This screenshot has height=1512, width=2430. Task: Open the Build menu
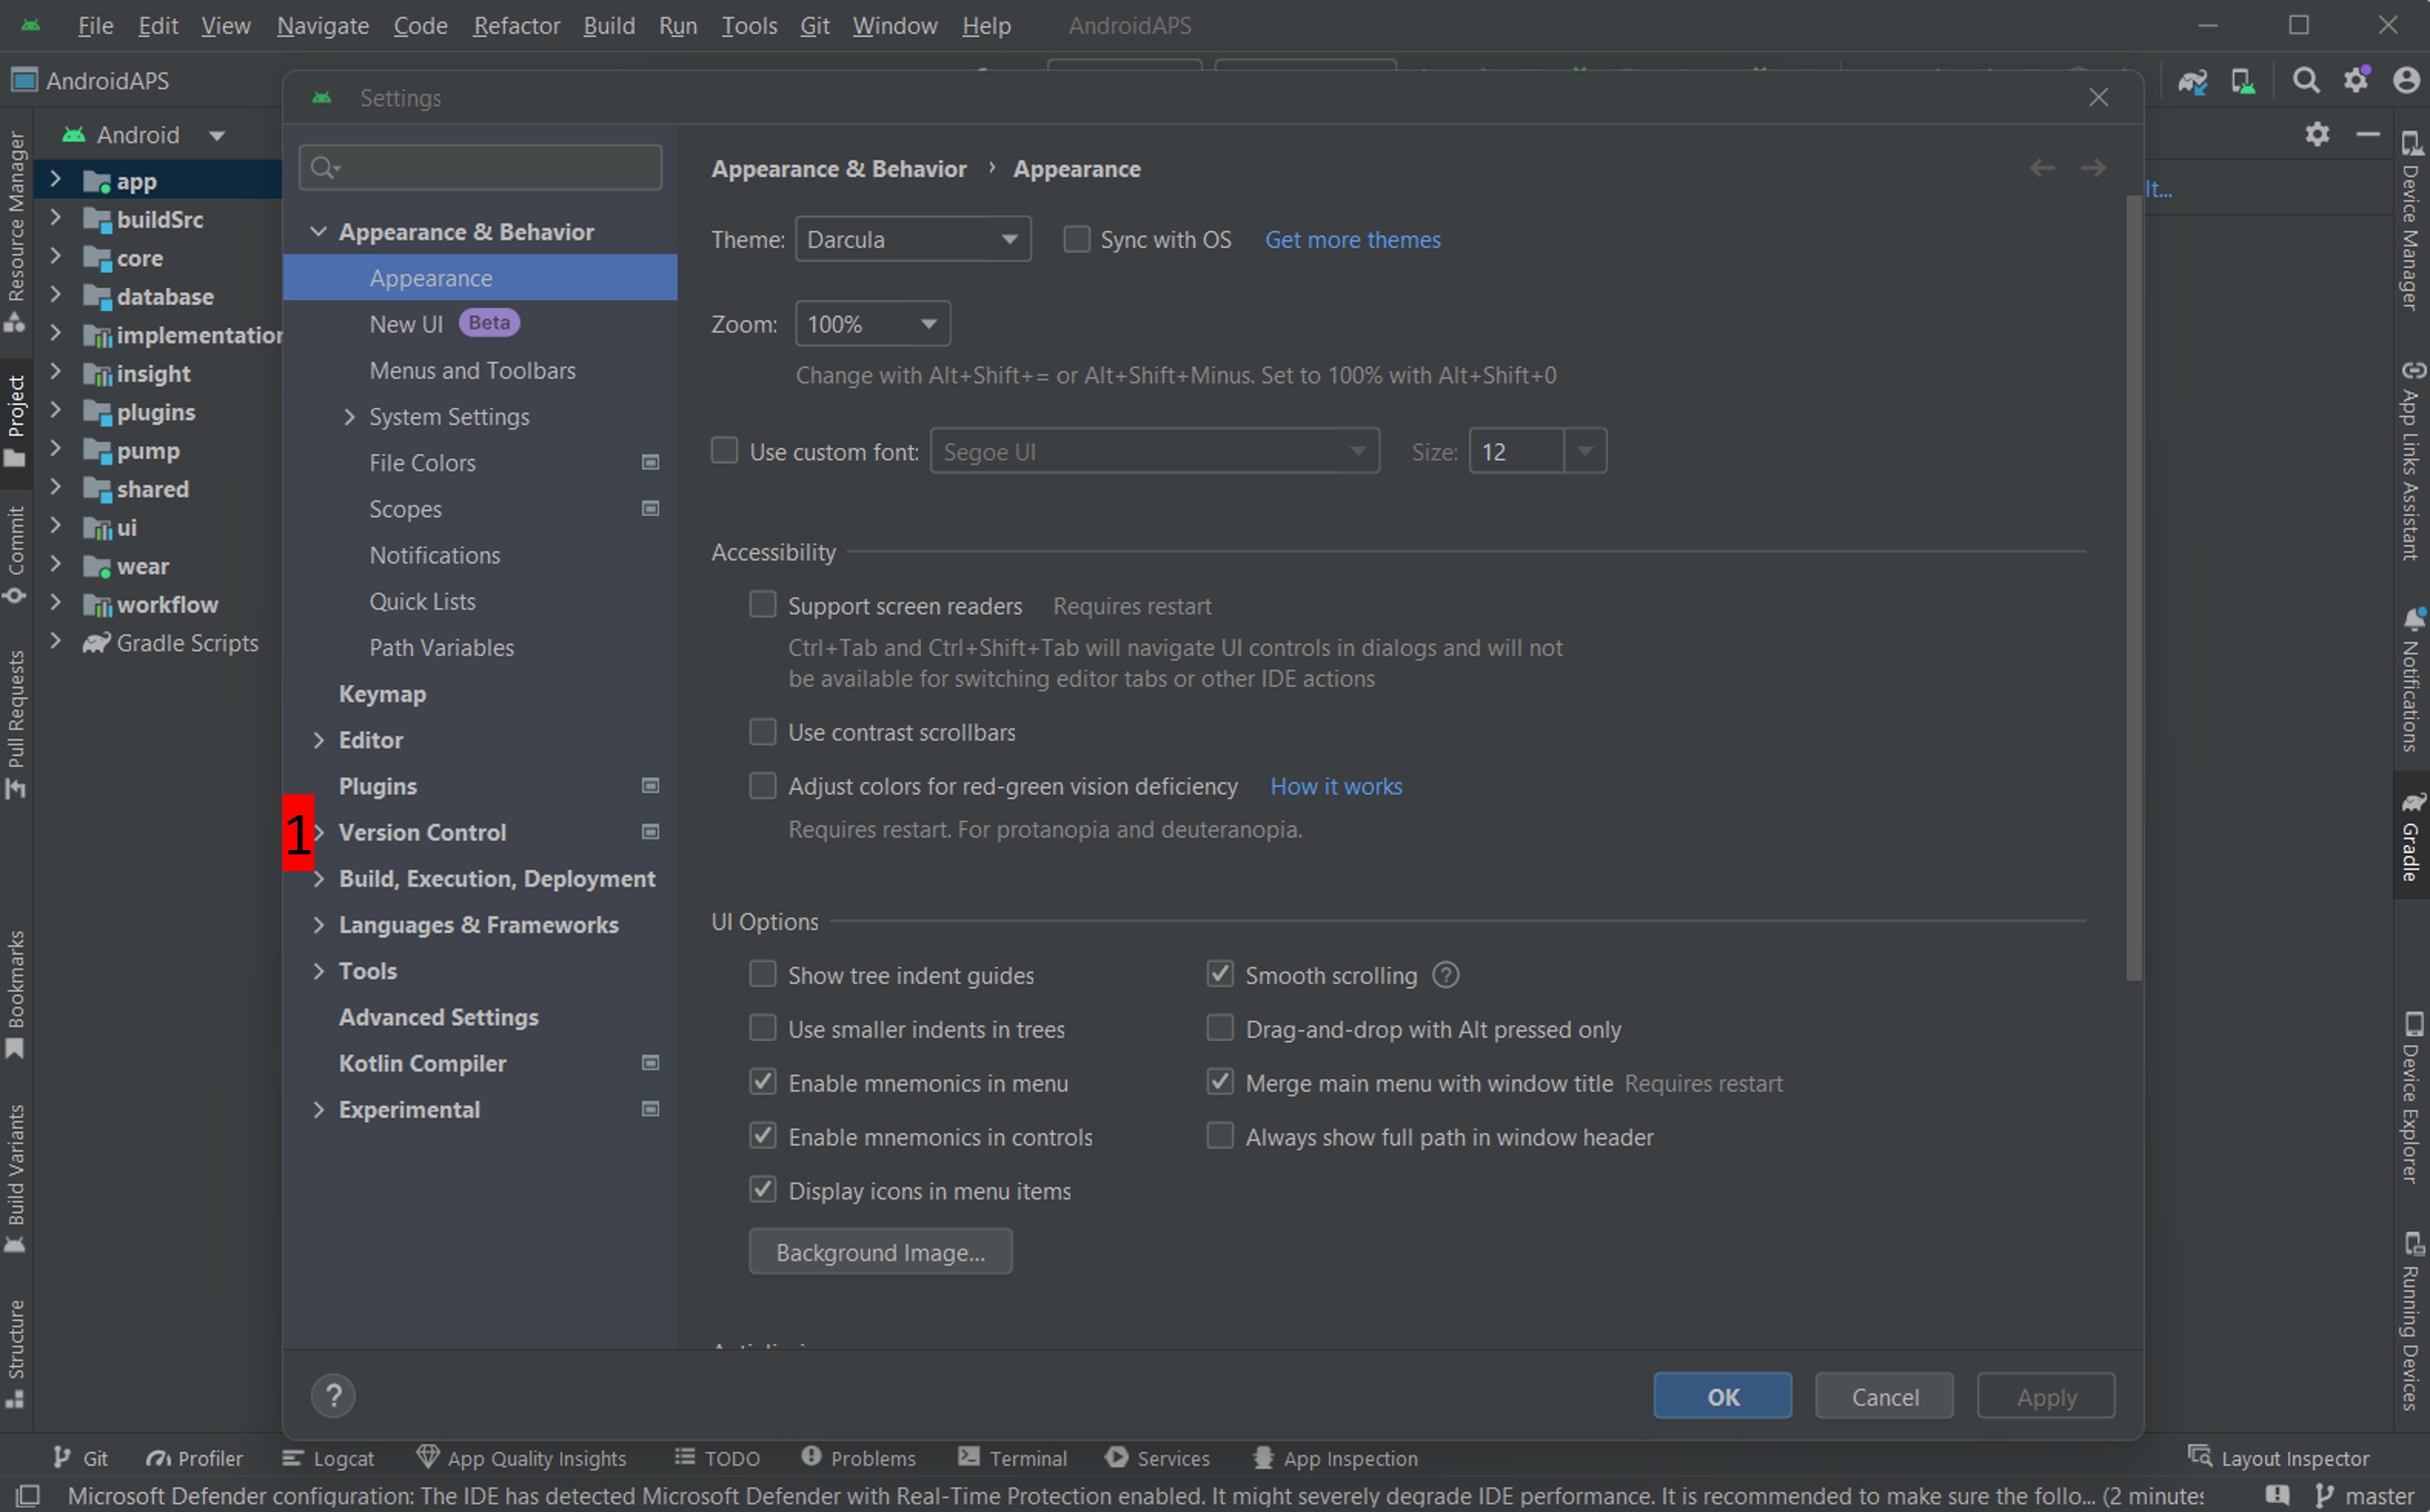point(609,26)
